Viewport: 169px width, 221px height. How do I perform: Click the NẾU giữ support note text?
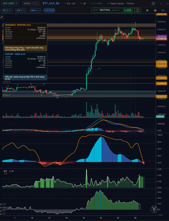point(25,78)
